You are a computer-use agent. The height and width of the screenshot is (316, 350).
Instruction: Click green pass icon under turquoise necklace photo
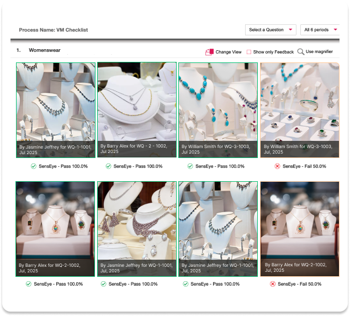pos(190,166)
